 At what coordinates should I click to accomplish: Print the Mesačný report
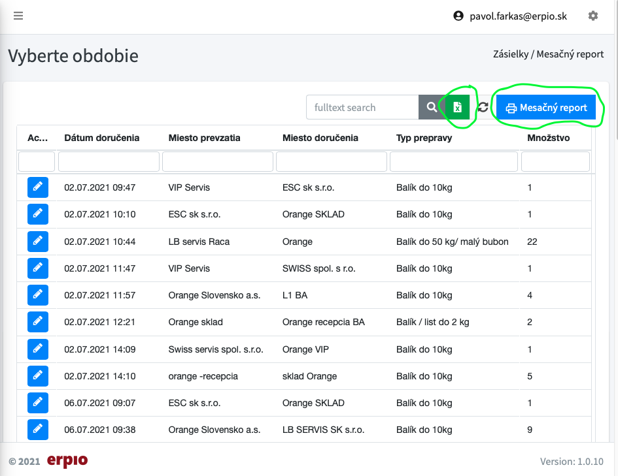545,108
